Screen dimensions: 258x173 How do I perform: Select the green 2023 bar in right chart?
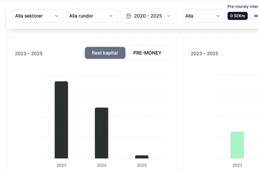click(237, 145)
